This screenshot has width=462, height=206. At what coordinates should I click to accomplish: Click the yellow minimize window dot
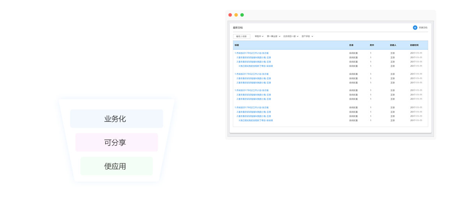[x=236, y=15]
